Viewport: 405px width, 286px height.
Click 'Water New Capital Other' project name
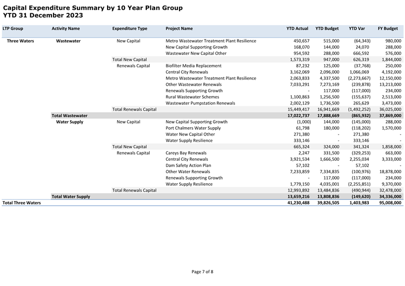[x=190, y=135]
